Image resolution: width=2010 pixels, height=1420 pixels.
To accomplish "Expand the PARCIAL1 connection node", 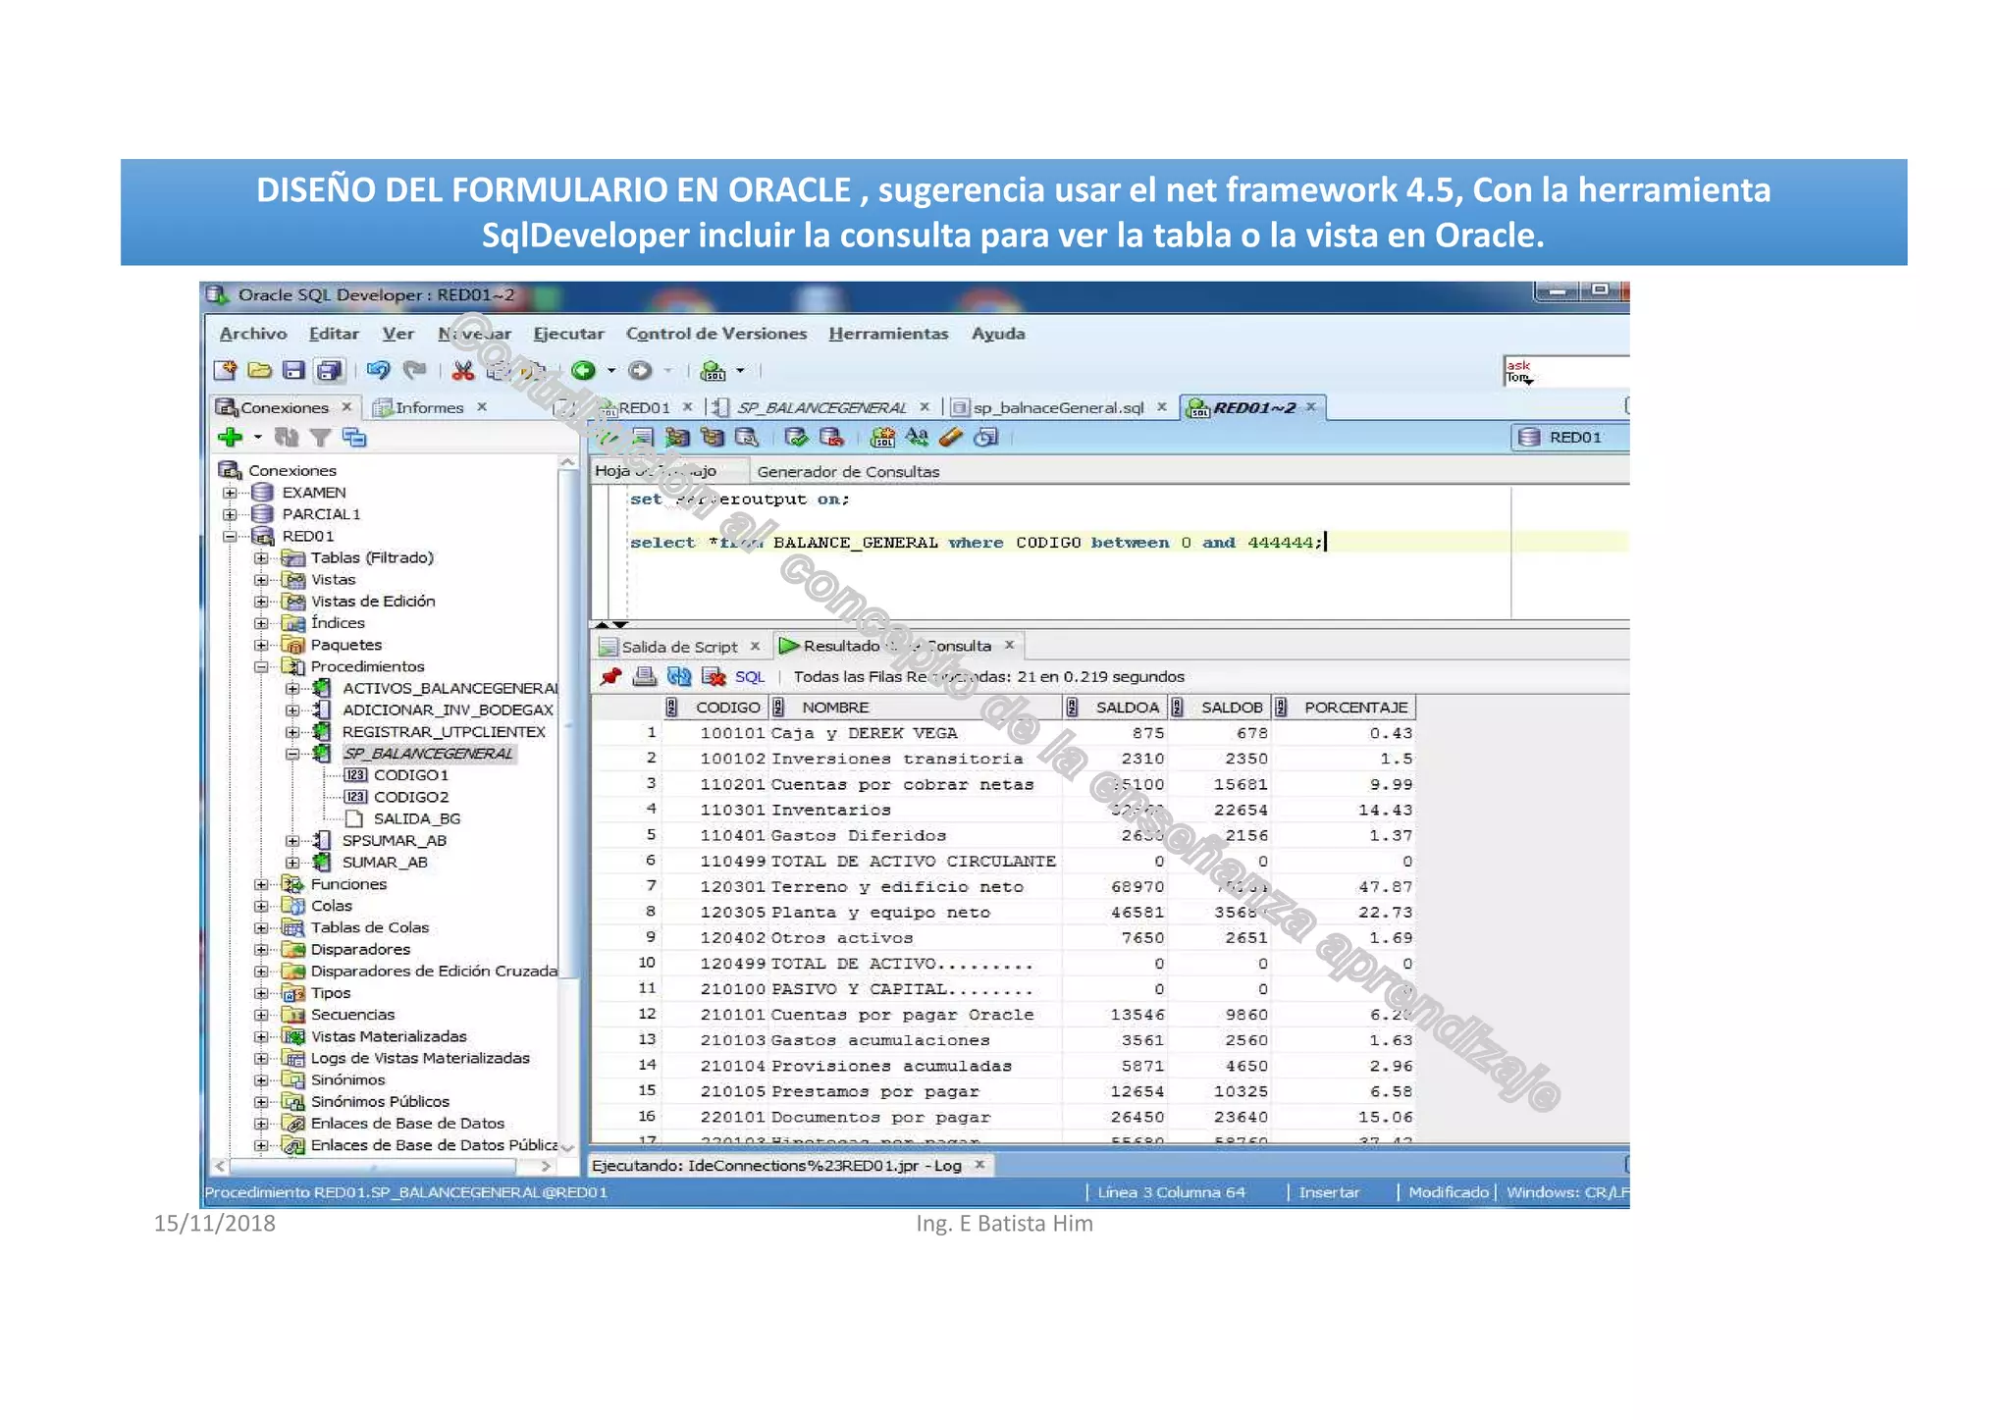I will (230, 514).
